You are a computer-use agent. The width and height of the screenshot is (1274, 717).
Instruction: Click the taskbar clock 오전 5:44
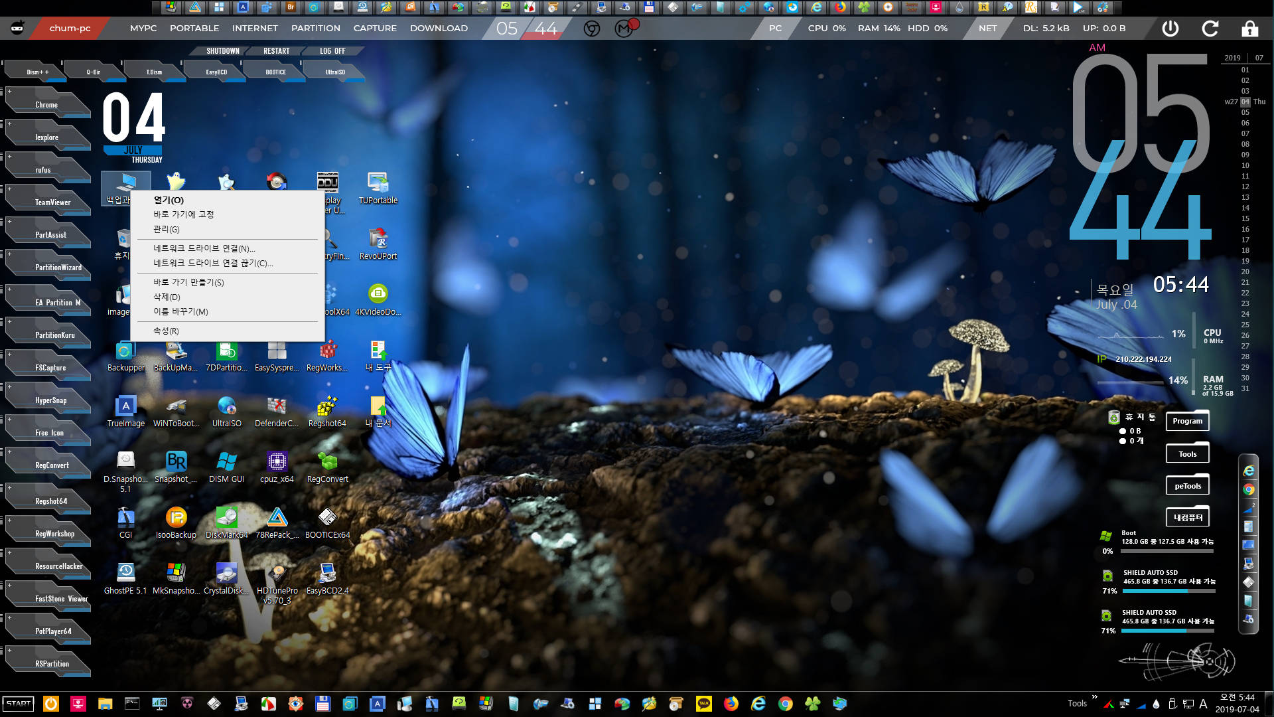[1237, 698]
